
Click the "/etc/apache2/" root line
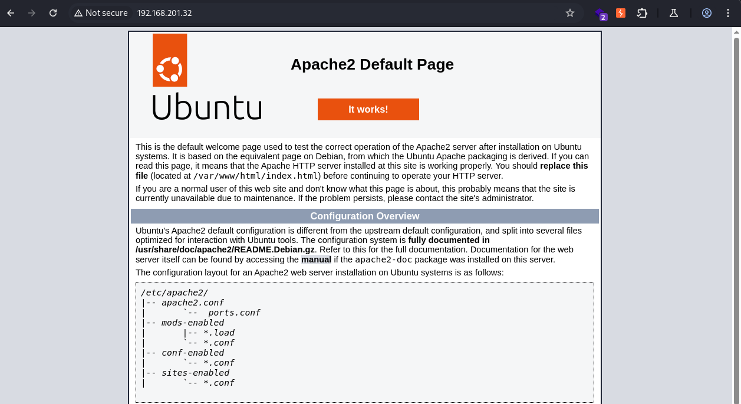[x=174, y=293]
